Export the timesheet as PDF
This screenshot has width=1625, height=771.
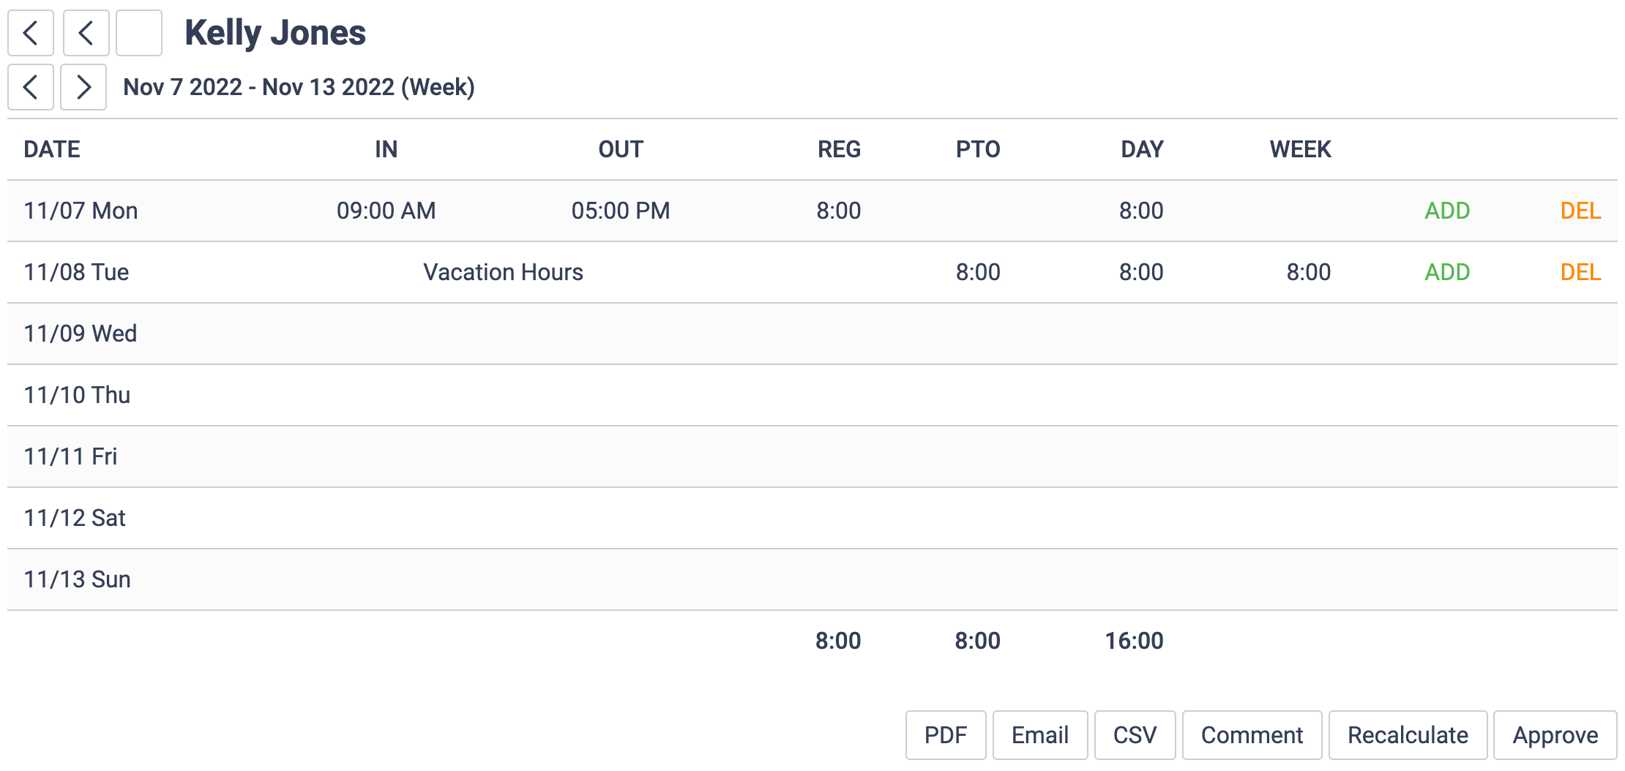tap(945, 735)
